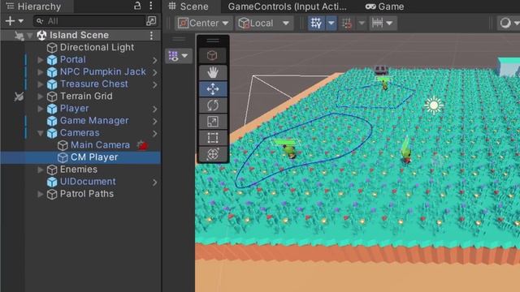This screenshot has height=292, width=520.
Task: Expand the Enemies object
Action: click(41, 170)
